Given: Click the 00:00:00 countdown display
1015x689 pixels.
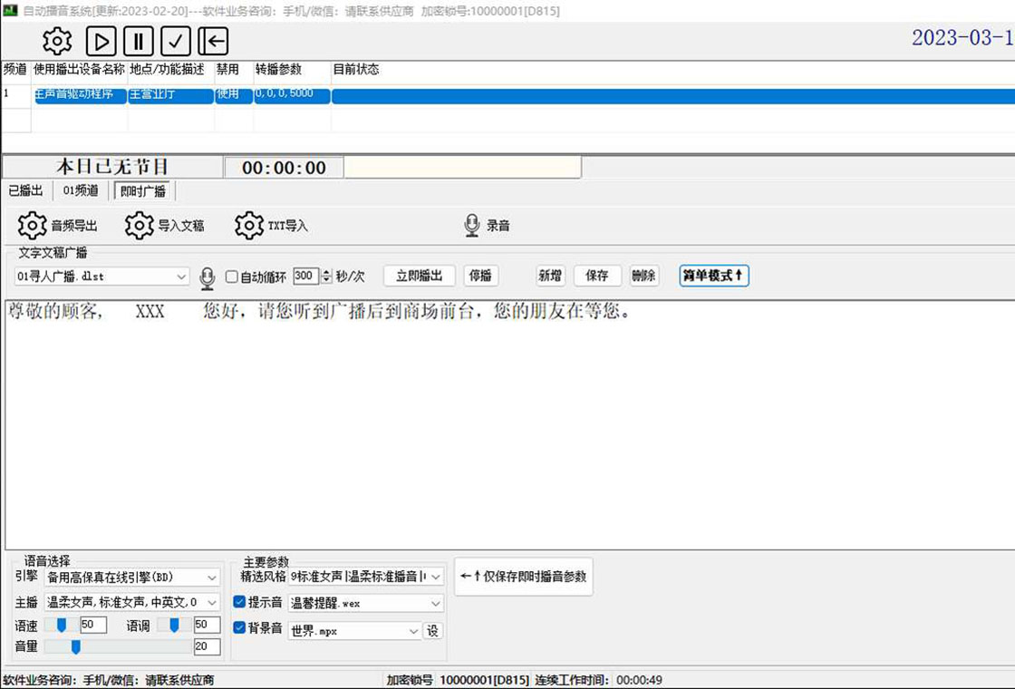Looking at the screenshot, I should pos(284,168).
